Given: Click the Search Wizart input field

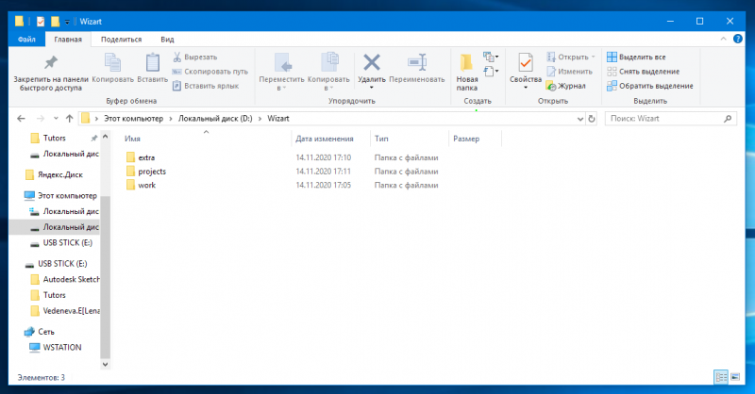Looking at the screenshot, I should (665, 119).
